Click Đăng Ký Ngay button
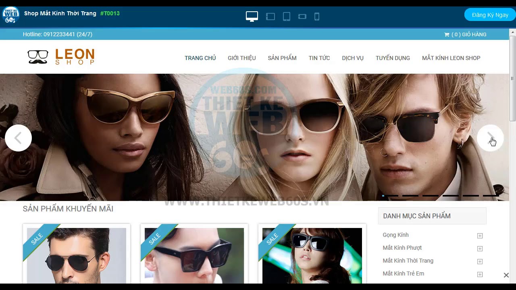The height and width of the screenshot is (290, 516). pos(490,15)
